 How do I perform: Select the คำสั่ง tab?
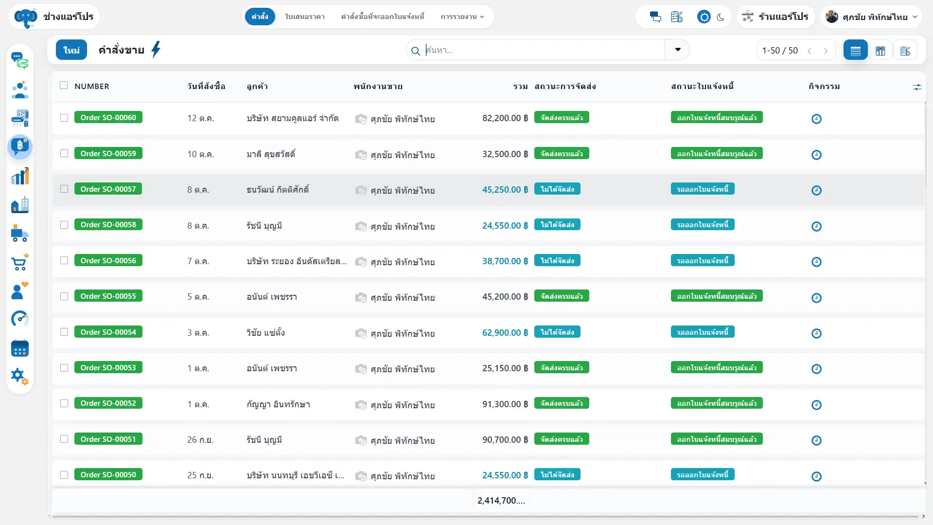pos(260,17)
